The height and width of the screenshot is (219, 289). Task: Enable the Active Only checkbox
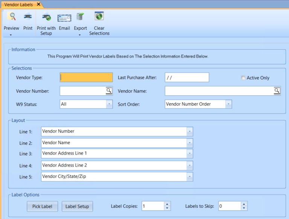[243, 78]
